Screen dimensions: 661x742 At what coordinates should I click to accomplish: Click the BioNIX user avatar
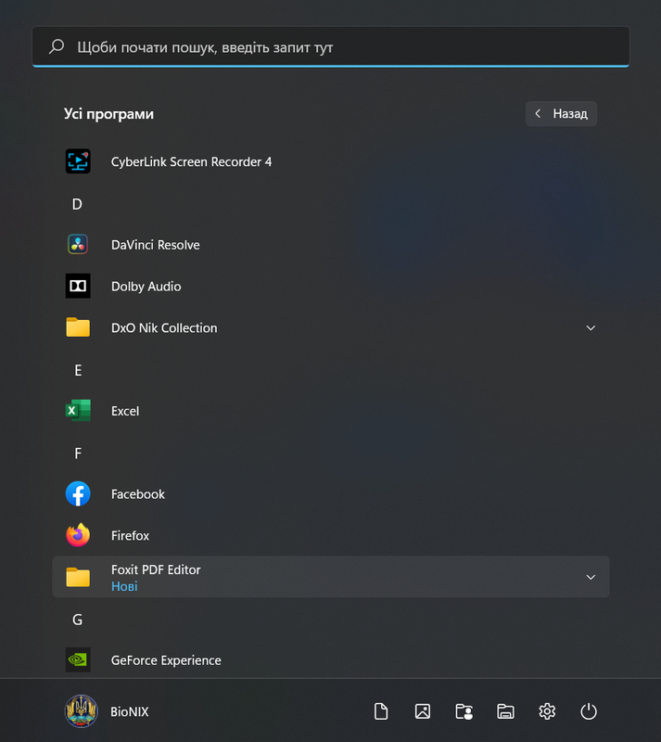pos(82,711)
